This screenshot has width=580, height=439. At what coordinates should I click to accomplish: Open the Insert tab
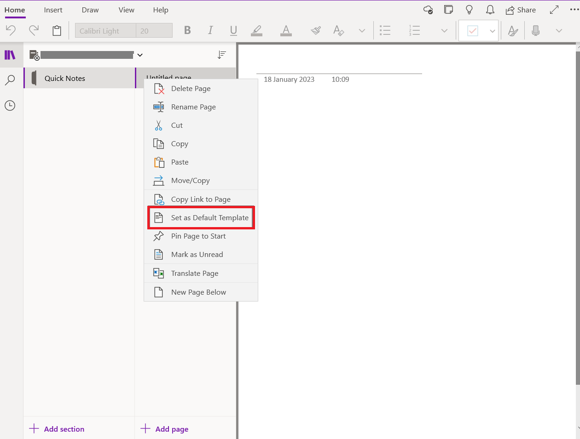tap(53, 10)
